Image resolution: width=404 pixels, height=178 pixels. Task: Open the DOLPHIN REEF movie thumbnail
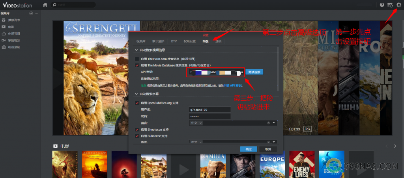pos(331,164)
